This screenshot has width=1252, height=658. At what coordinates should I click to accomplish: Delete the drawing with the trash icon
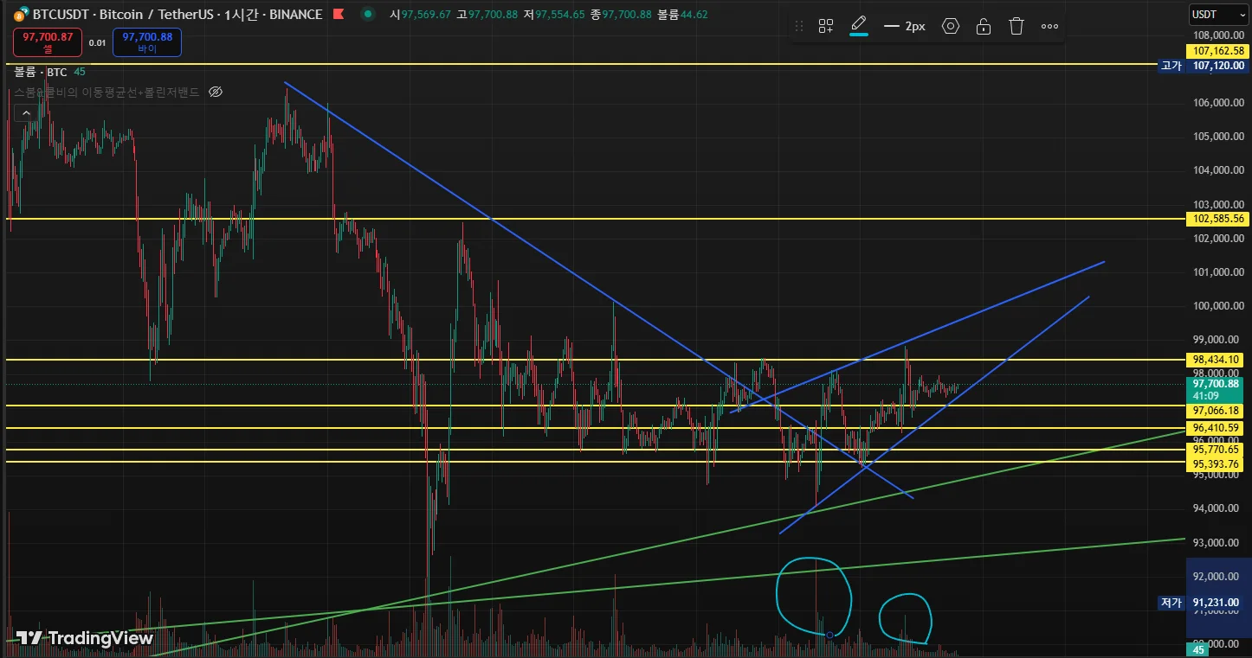click(1016, 26)
